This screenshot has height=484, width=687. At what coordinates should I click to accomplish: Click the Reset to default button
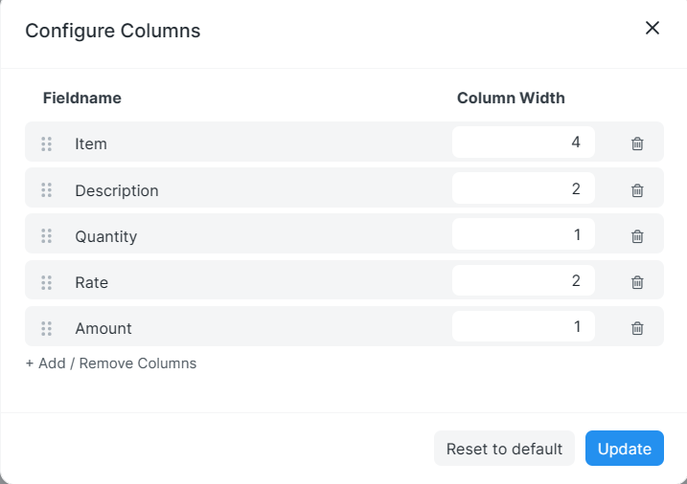point(504,449)
